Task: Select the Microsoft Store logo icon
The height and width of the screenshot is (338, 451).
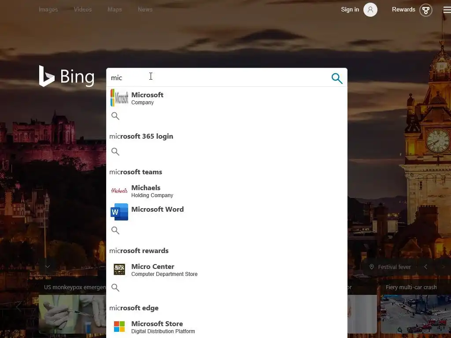Action: 119,327
